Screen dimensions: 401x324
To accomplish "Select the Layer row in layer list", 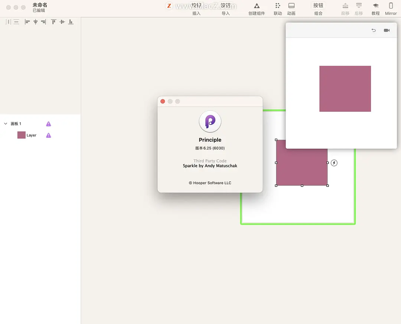I will point(32,135).
